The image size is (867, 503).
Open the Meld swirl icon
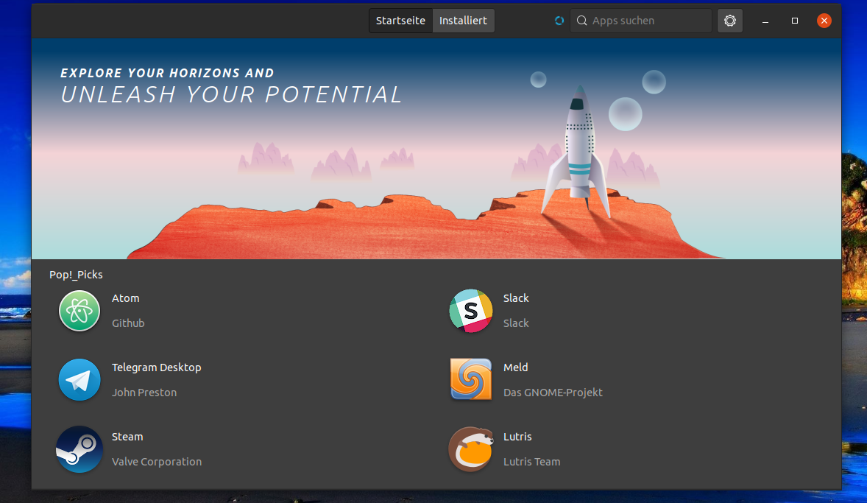click(x=470, y=379)
